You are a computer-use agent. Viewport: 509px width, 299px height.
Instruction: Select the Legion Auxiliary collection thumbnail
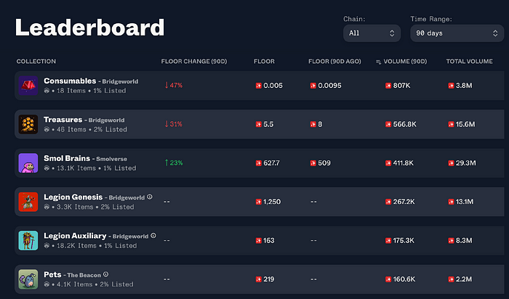tap(28, 240)
